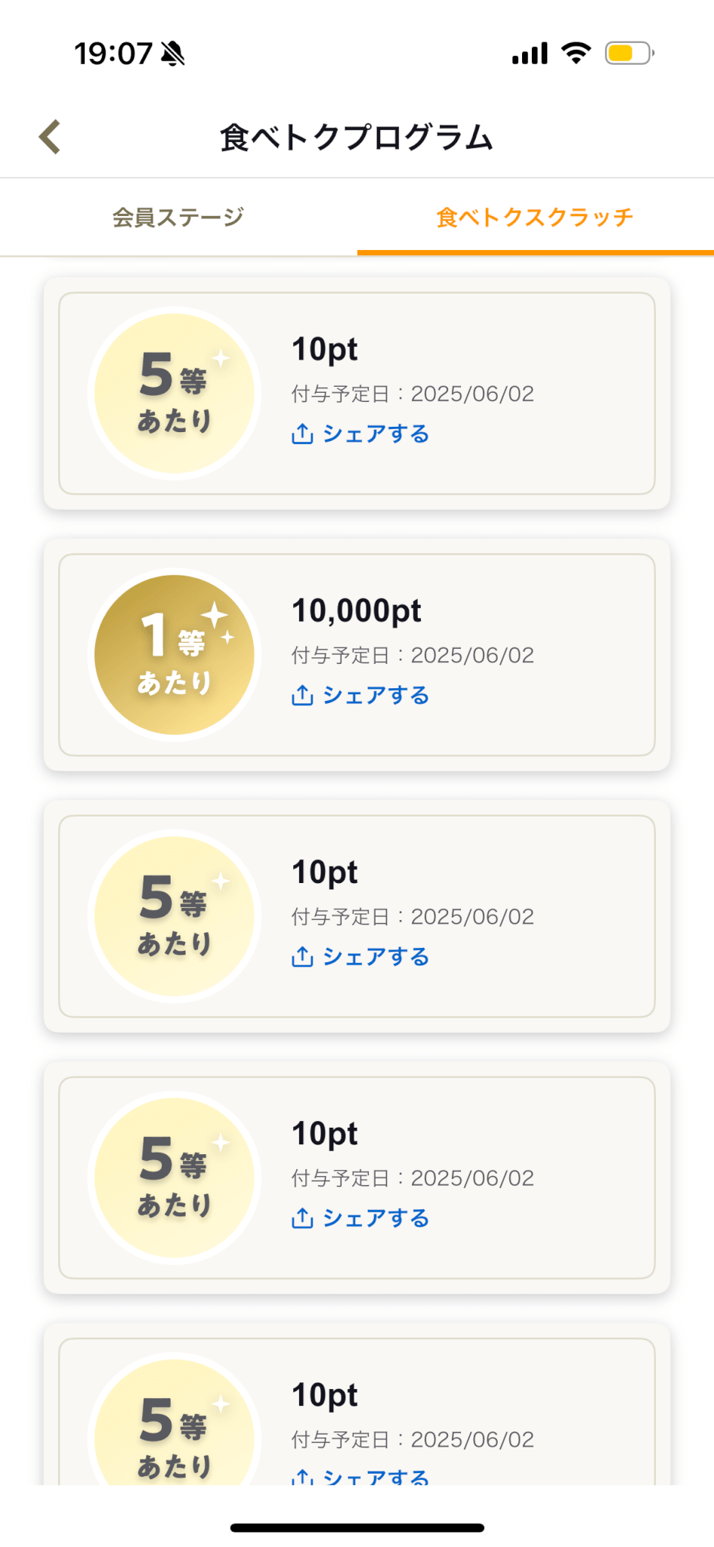
Task: Tap the 食べトクプログラム page title
Action: [x=357, y=137]
